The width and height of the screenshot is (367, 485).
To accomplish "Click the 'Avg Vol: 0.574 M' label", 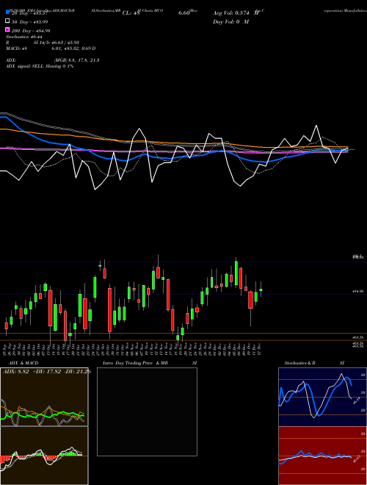I will click(x=236, y=13).
